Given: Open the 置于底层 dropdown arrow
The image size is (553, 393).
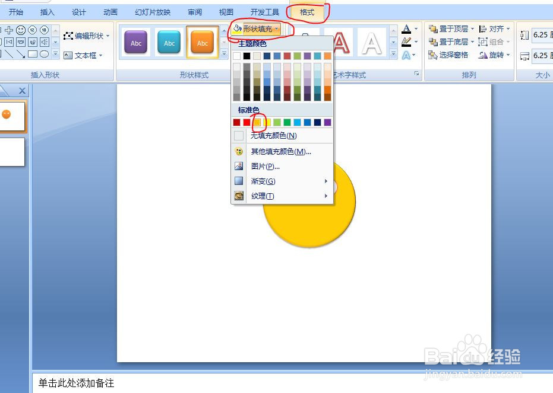Looking at the screenshot, I should tap(473, 42).
